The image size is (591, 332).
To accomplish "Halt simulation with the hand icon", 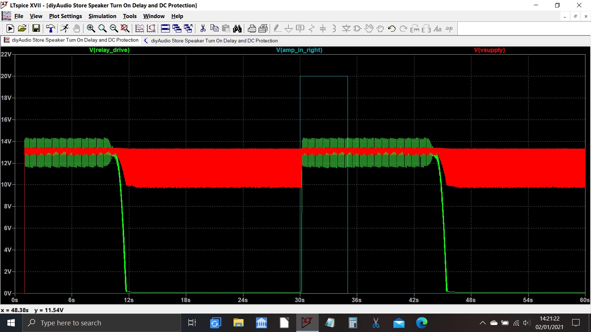I will pos(76,28).
